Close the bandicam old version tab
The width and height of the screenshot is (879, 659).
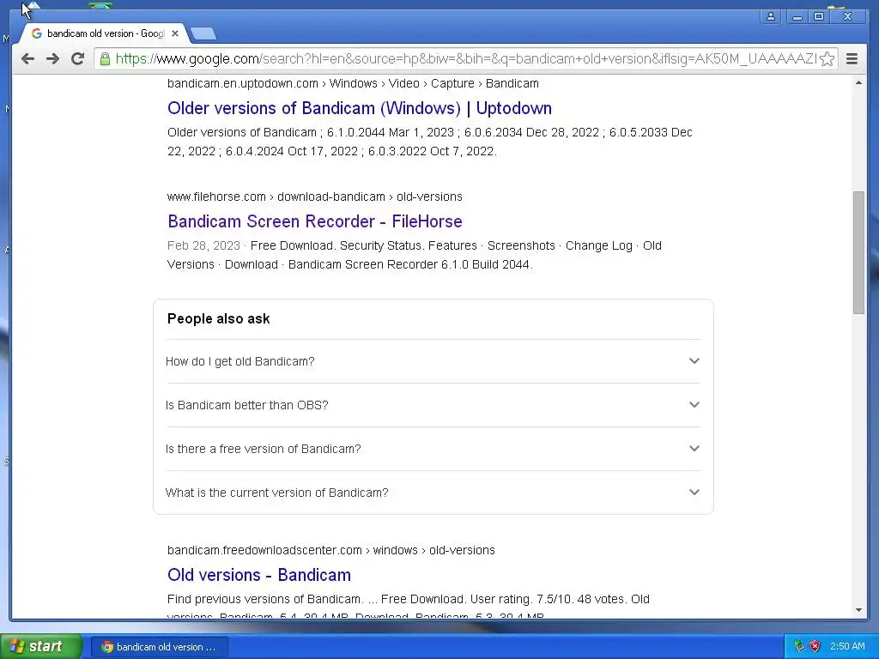pos(175,33)
